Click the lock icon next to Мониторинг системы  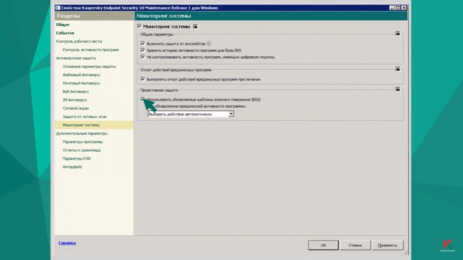195,27
